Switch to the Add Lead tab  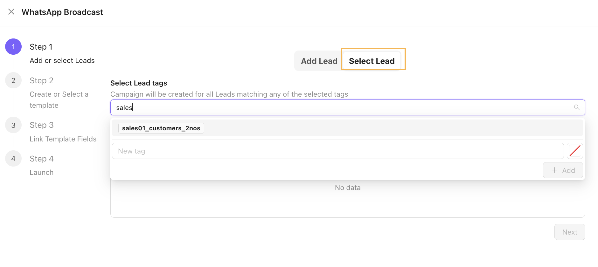coord(319,61)
